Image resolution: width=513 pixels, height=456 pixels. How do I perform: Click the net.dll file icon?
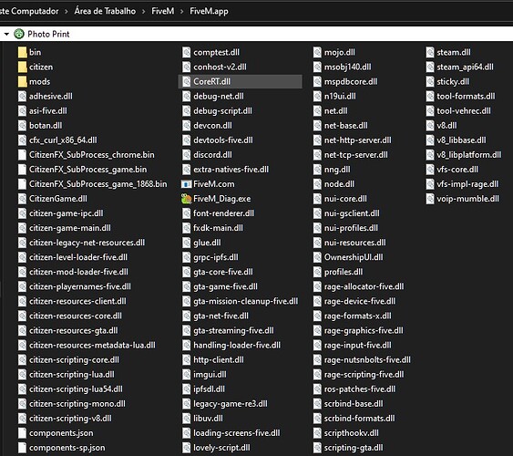pos(317,111)
